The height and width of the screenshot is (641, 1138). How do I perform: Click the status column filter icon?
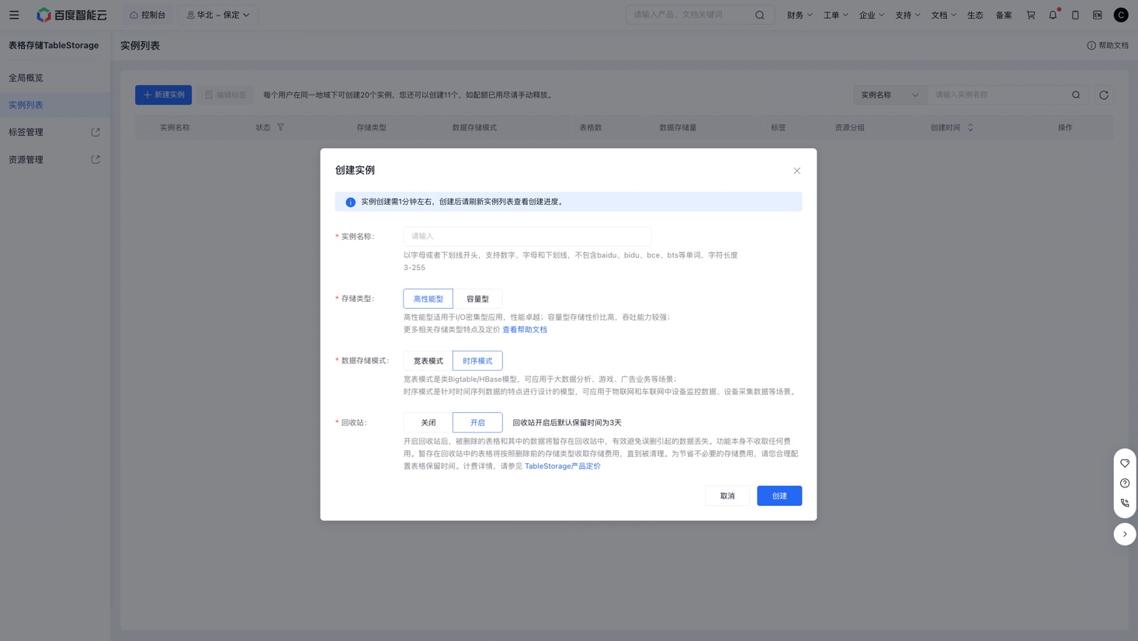point(281,127)
